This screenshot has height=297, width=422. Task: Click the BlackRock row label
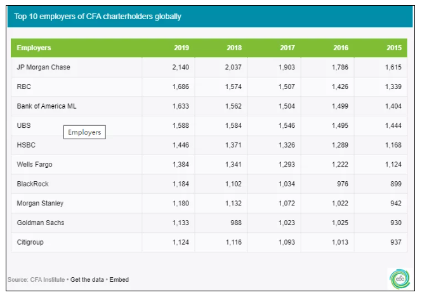(x=32, y=184)
